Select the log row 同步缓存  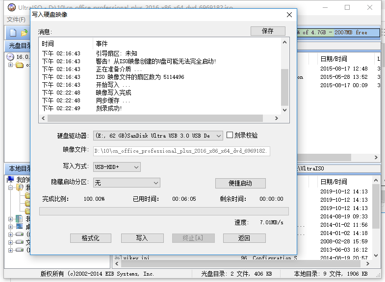(159, 100)
